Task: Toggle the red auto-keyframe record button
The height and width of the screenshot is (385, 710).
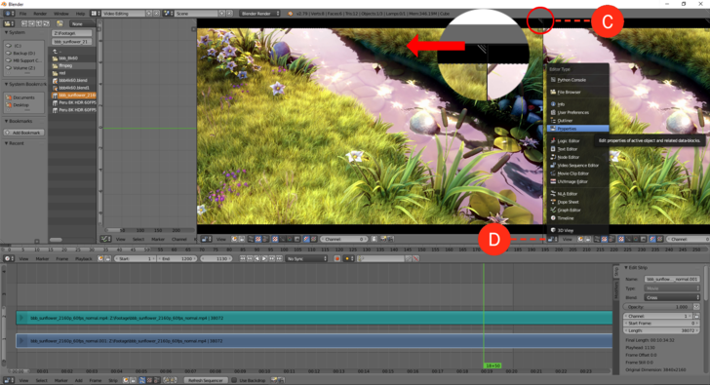Action: coord(336,258)
